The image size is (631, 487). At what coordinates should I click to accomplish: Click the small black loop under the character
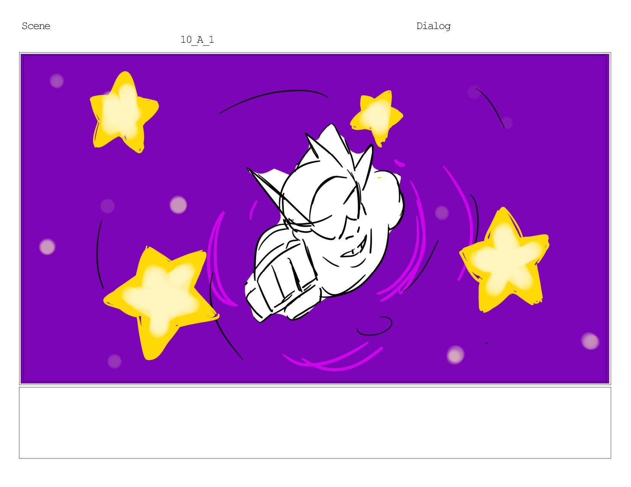(x=375, y=326)
